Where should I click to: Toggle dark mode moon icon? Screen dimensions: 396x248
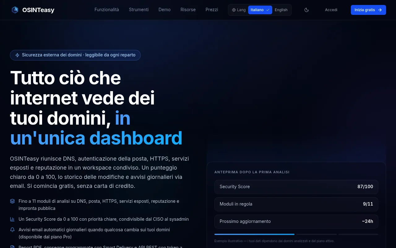point(307,10)
